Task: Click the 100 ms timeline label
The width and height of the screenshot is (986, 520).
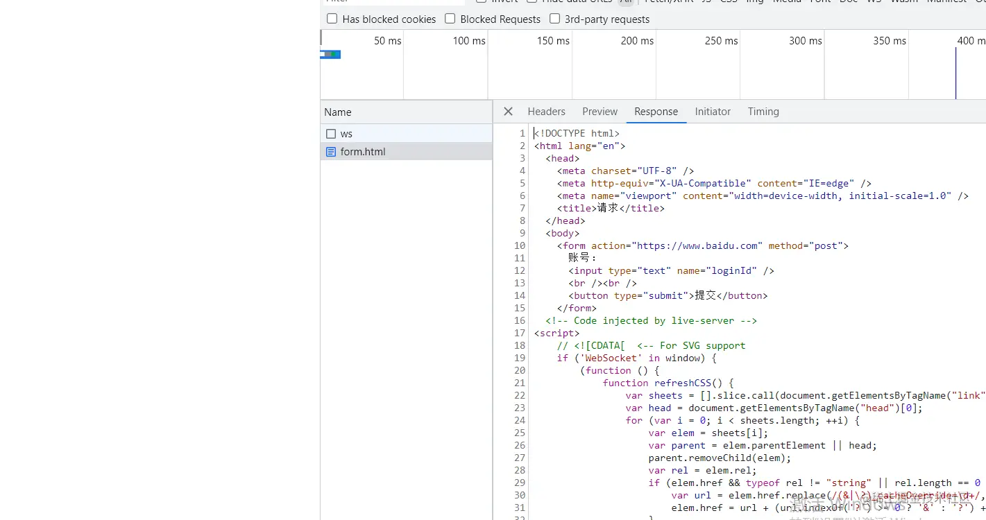Action: 469,41
